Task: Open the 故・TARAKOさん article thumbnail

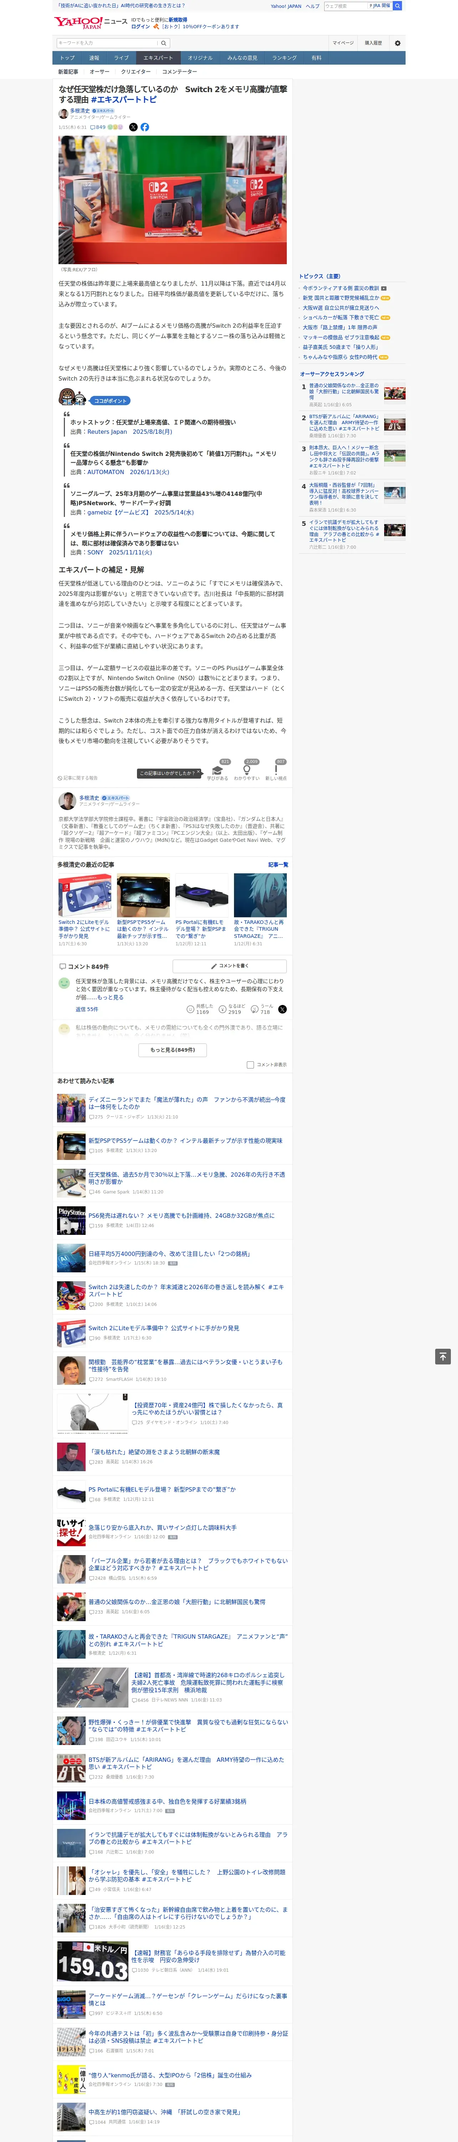Action: pyautogui.click(x=260, y=896)
